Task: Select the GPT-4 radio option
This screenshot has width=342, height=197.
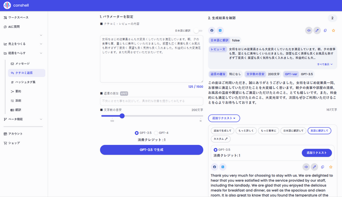Action: tap(156, 133)
